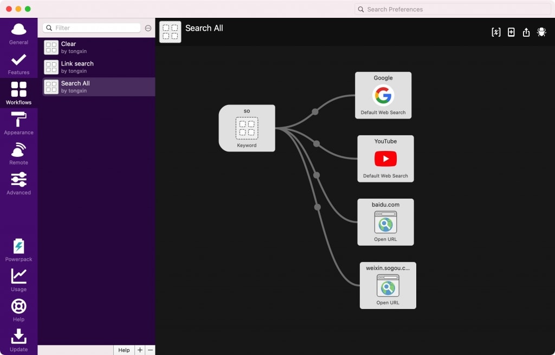This screenshot has width=555, height=355.
Task: Click the Help button below workflow list
Action: click(124, 350)
